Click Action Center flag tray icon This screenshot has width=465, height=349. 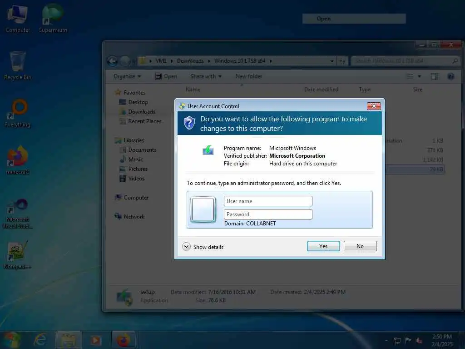pos(408,340)
